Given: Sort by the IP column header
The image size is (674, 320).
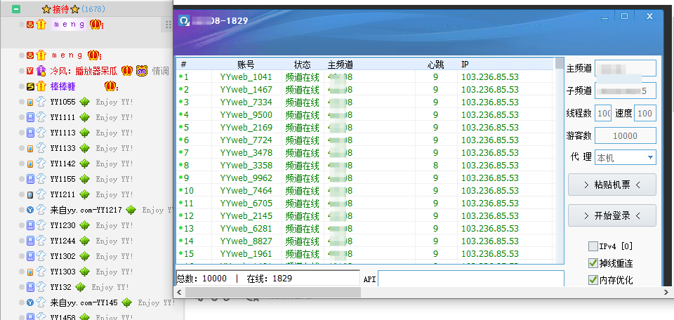Looking at the screenshot, I should [465, 65].
